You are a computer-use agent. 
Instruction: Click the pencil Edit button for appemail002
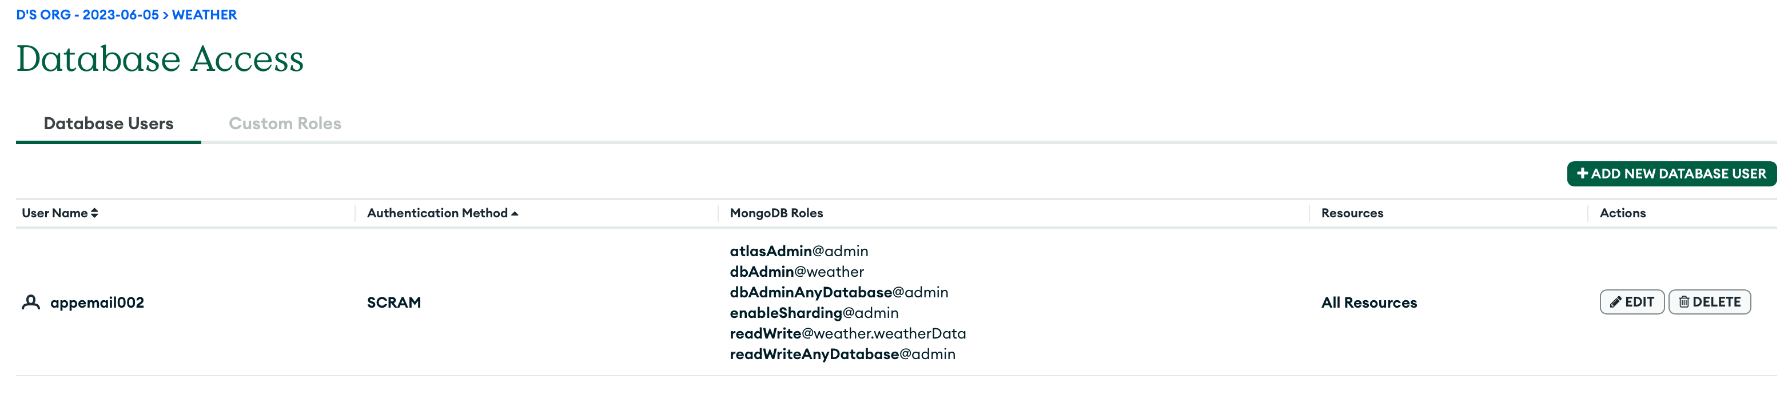[x=1631, y=302]
